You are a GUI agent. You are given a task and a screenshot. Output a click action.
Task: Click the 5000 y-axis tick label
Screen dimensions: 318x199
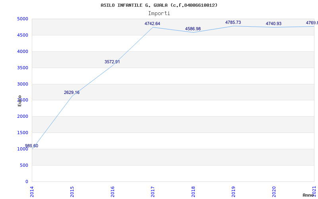23,19
